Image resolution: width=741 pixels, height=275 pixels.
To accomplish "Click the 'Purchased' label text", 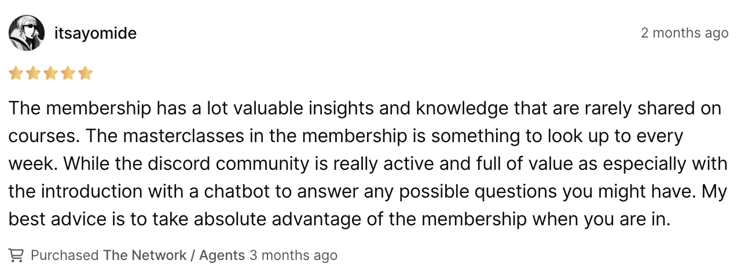I will (x=65, y=255).
